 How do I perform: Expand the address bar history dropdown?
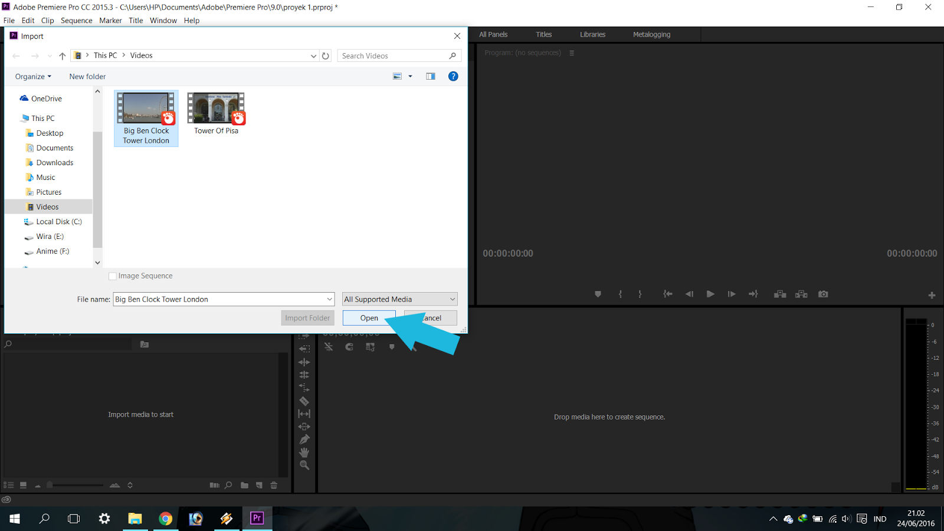(x=313, y=56)
